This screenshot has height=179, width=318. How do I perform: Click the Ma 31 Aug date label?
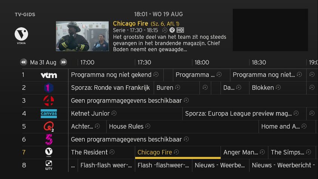pos(43,62)
